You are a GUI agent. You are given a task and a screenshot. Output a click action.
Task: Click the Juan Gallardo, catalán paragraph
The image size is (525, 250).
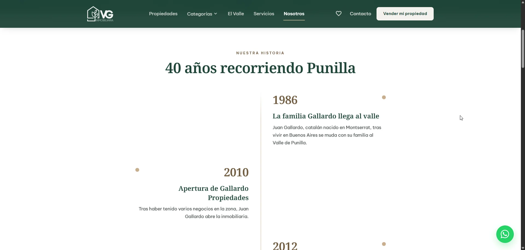[x=327, y=135]
